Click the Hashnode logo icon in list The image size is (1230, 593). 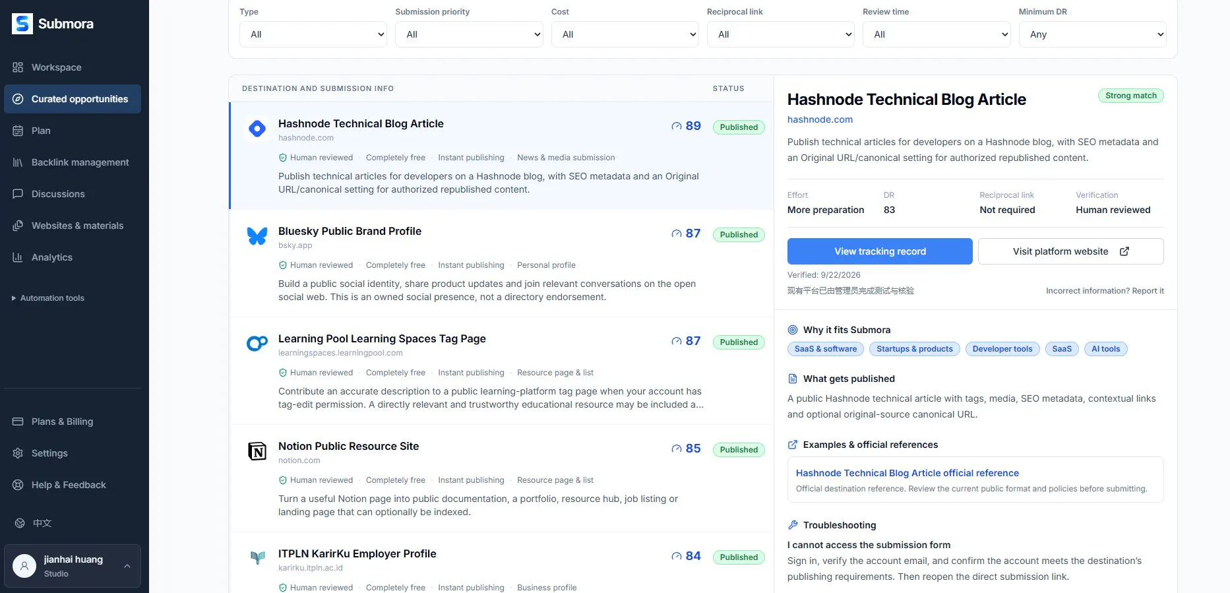(257, 129)
